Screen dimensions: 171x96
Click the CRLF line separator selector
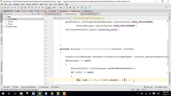tap(138, 90)
